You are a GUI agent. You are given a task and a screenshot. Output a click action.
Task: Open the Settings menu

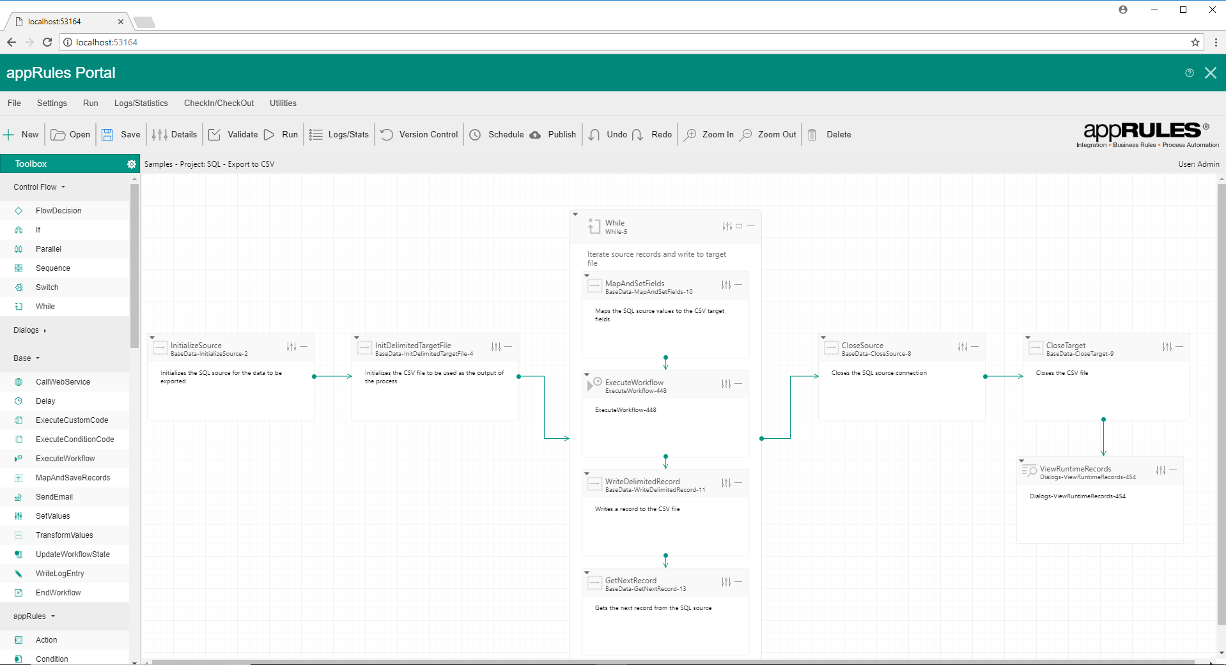click(52, 103)
